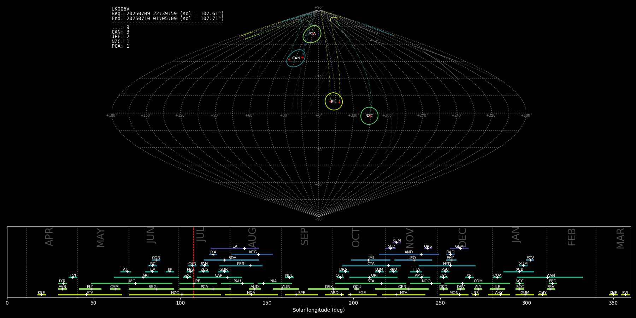
Task: Click the −60 latitude label on the sky map
Action: [318, 185]
